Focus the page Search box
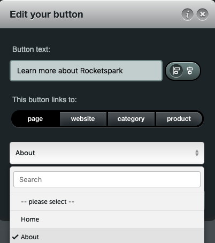 point(107,179)
